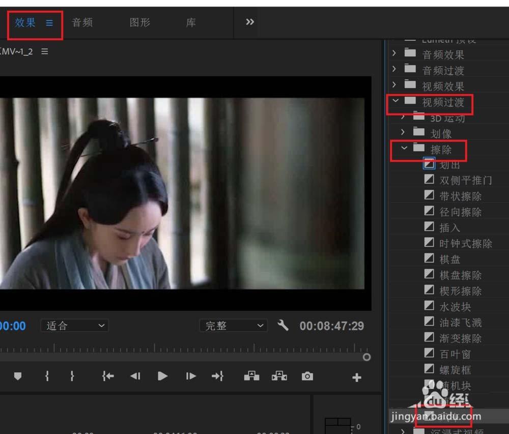The width and height of the screenshot is (509, 434).
Task: Expand the 3D运动 transitions folder
Action: 403,118
